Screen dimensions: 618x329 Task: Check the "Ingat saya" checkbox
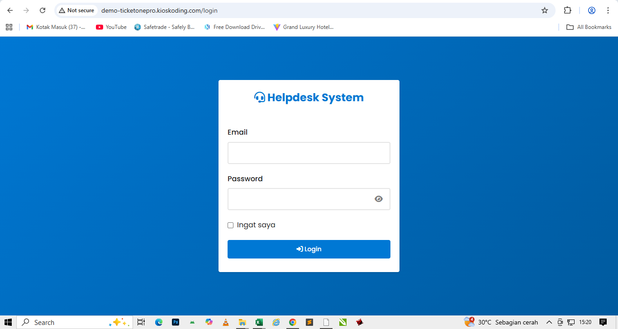230,225
